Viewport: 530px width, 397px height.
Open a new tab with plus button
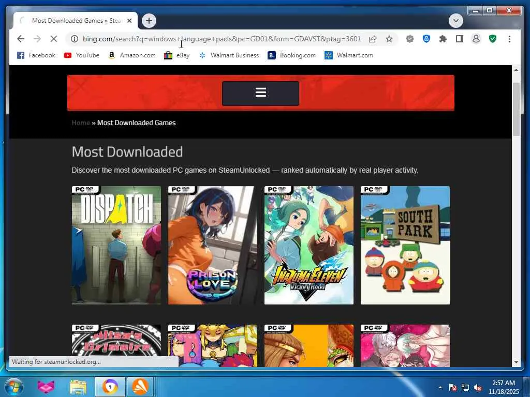click(x=149, y=21)
